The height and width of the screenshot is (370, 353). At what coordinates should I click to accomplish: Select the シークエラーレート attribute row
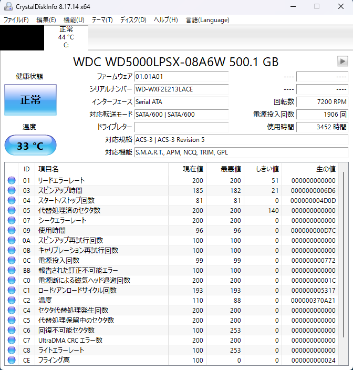click(x=172, y=220)
